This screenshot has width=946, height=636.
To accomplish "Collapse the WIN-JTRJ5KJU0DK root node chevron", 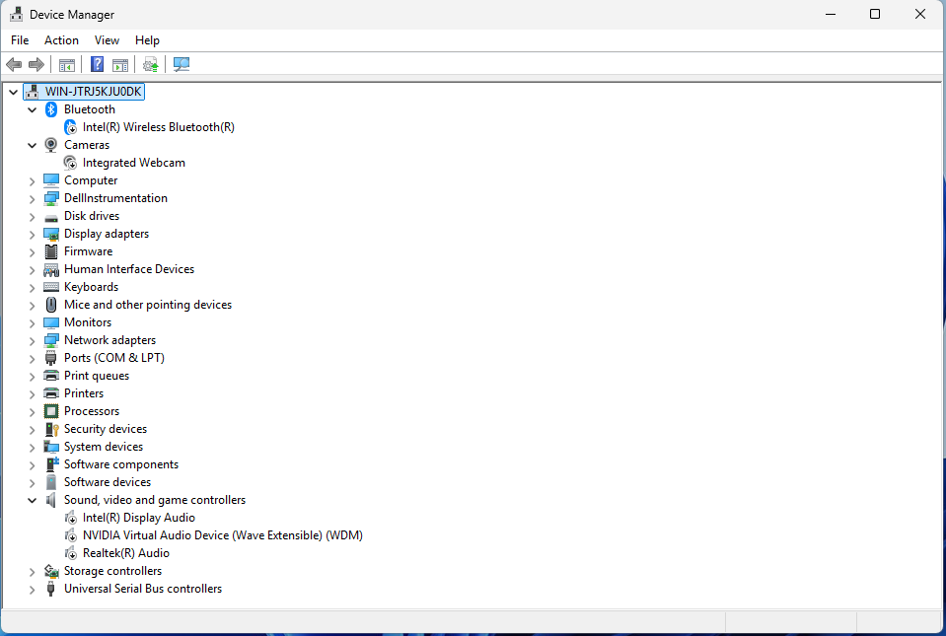I will 13,93.
